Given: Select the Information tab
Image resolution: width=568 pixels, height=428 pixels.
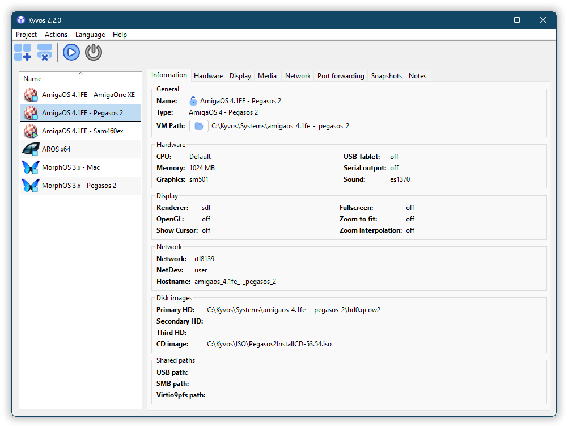Looking at the screenshot, I should (x=169, y=75).
